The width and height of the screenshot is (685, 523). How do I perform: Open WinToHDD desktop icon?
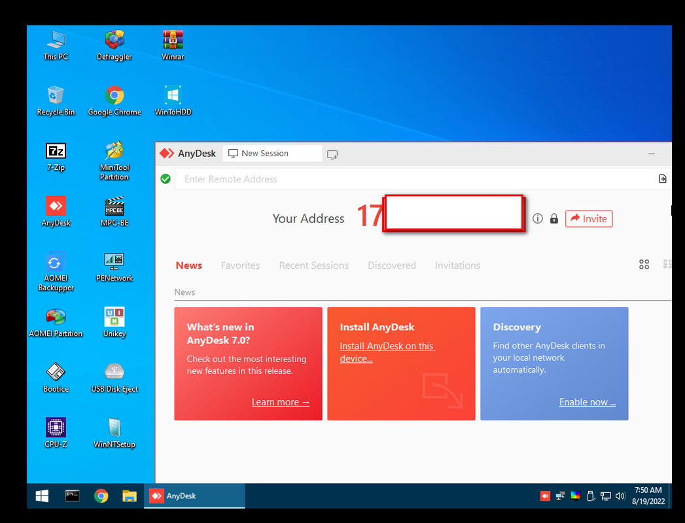coord(173,101)
